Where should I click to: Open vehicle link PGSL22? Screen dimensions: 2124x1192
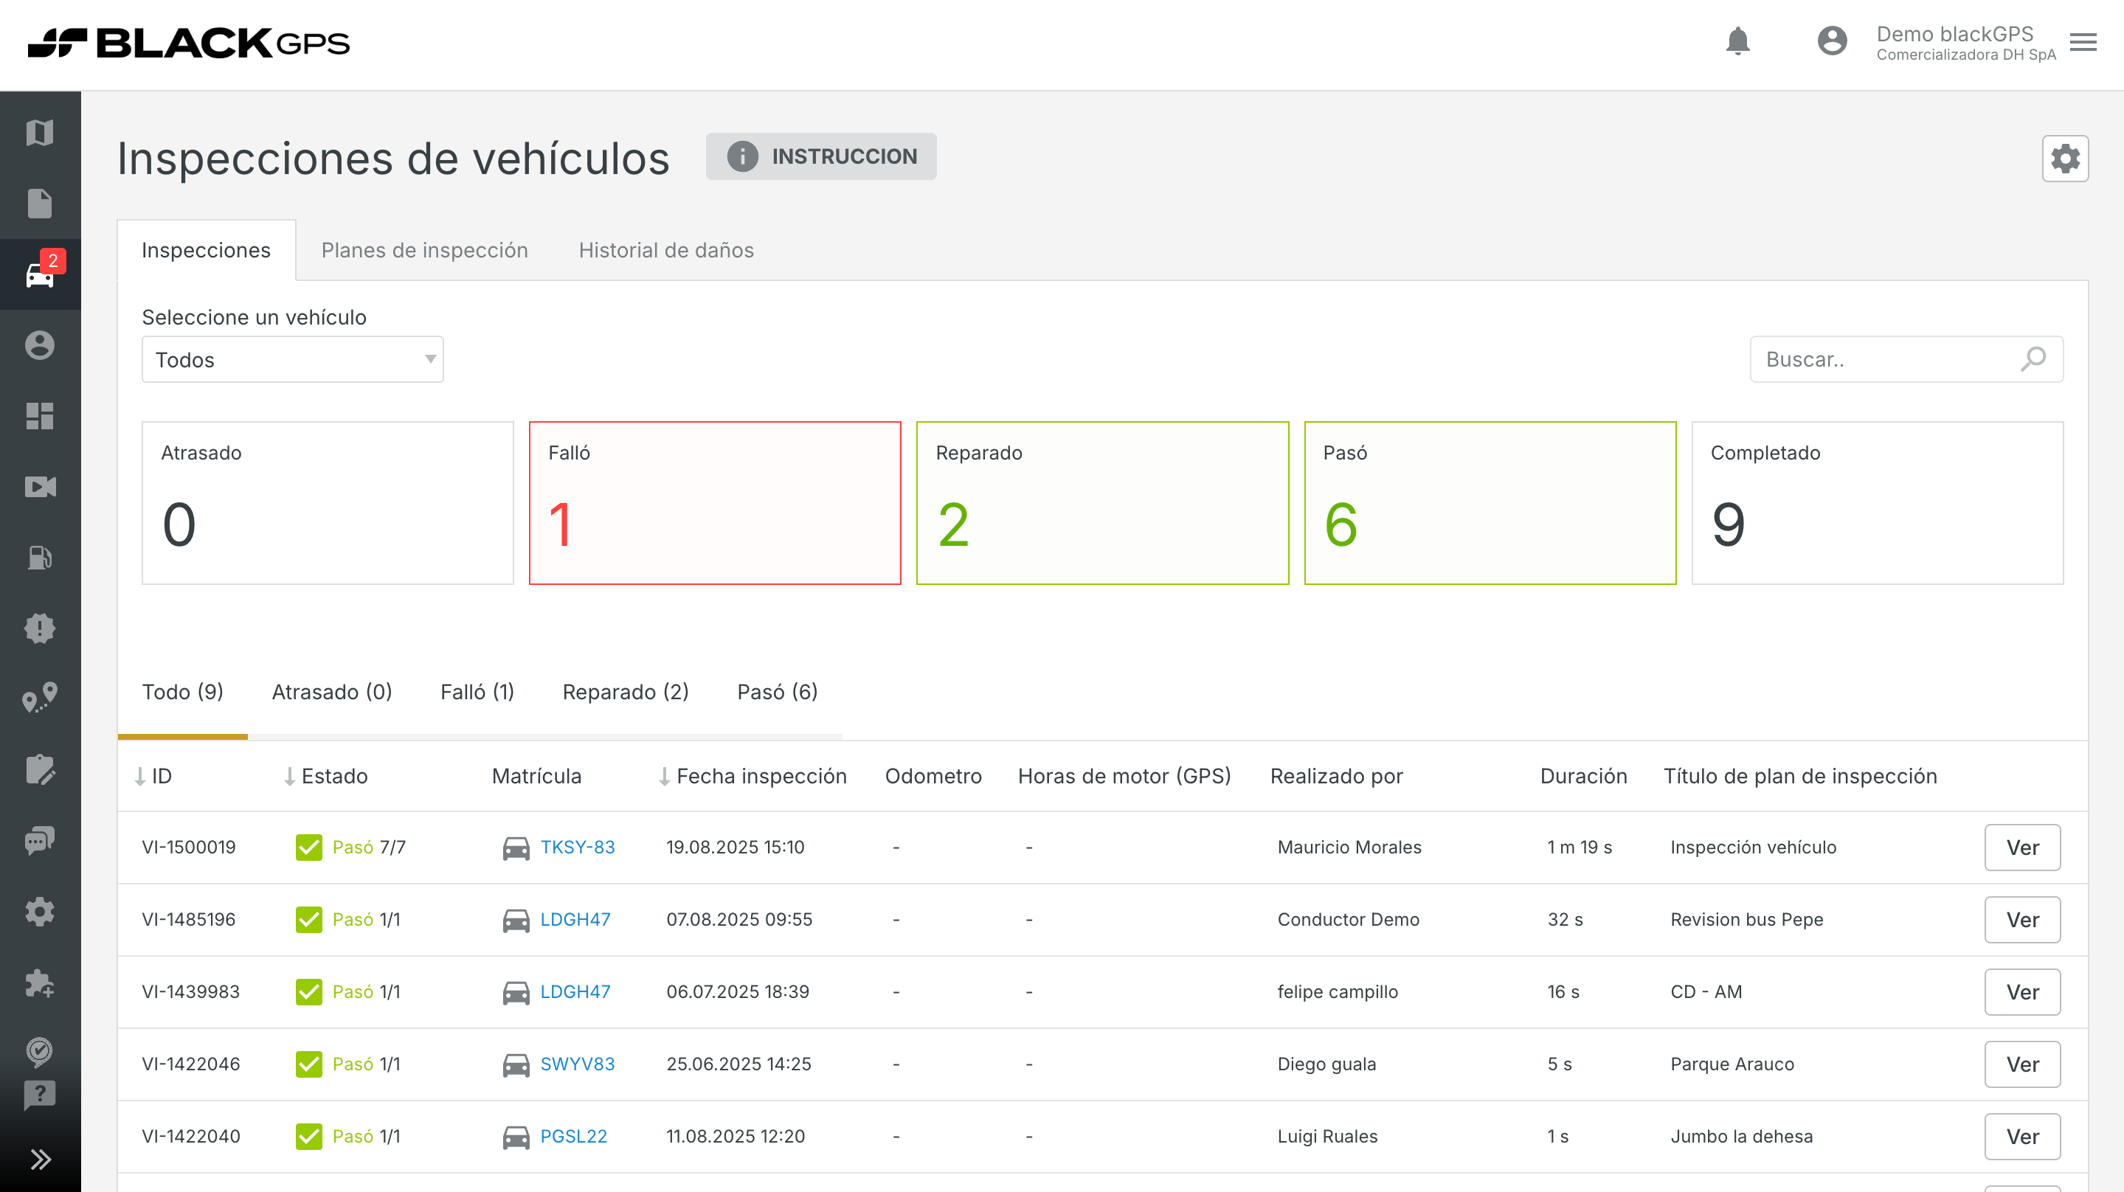[573, 1137]
